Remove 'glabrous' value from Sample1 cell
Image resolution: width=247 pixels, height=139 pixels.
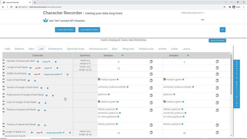[109, 94]
